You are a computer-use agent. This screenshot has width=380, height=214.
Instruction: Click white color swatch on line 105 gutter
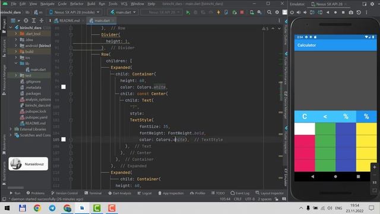(x=64, y=139)
